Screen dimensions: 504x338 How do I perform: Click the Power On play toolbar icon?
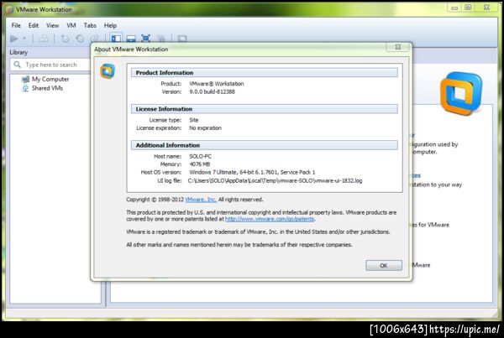click(13, 39)
